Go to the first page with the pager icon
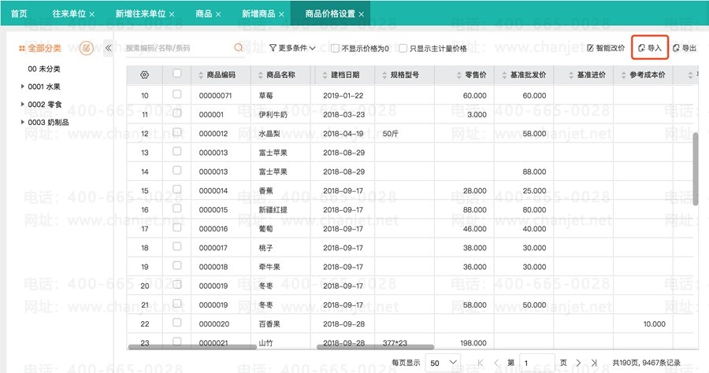Screen dimensions: 709x373 (x=481, y=363)
